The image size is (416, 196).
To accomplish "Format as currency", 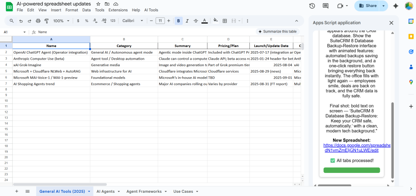I will (78, 21).
